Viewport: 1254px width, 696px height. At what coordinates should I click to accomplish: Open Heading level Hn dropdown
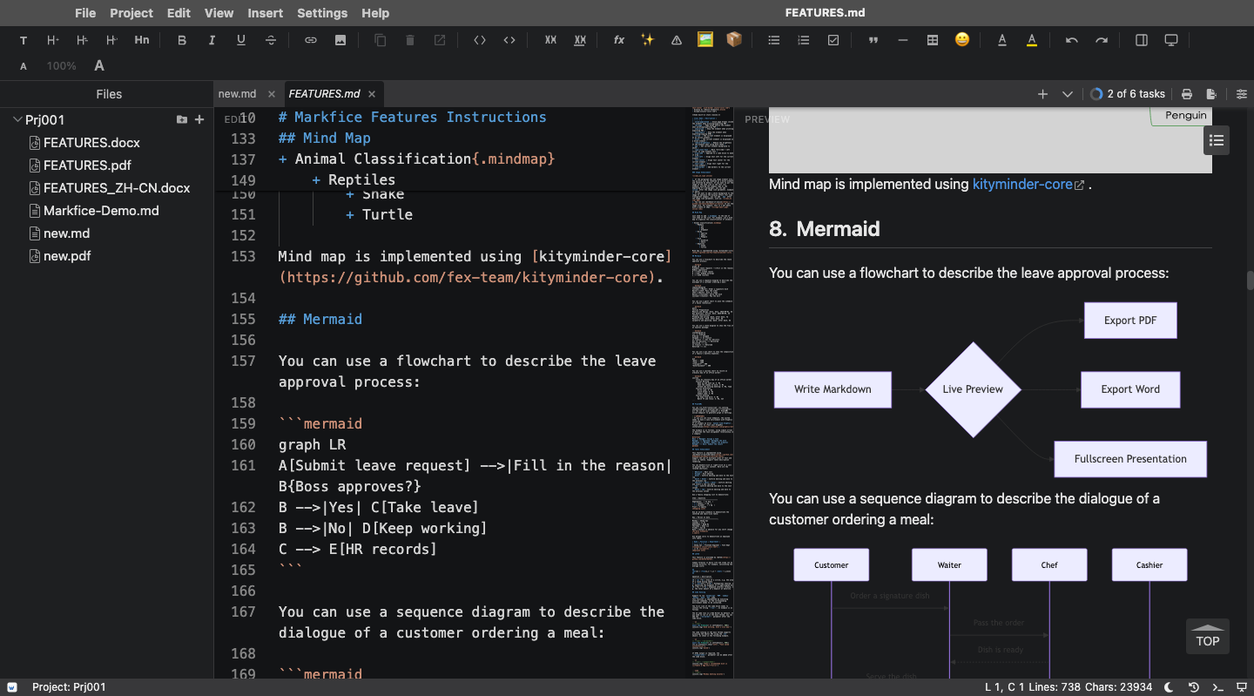142,40
